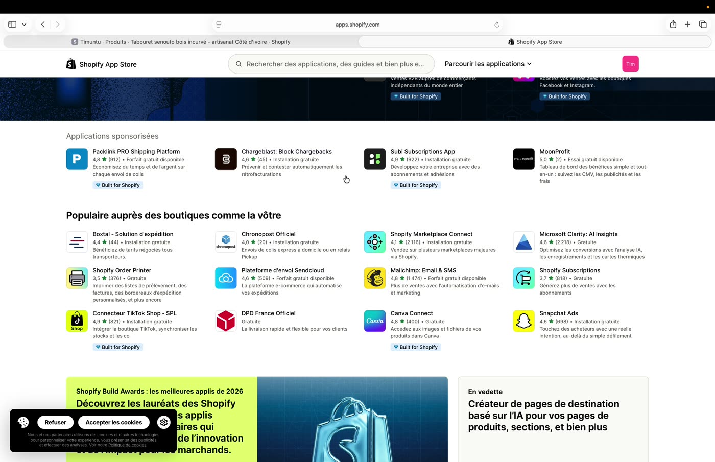Open a new Safari tab with plus
The height and width of the screenshot is (462, 715).
[x=688, y=24]
